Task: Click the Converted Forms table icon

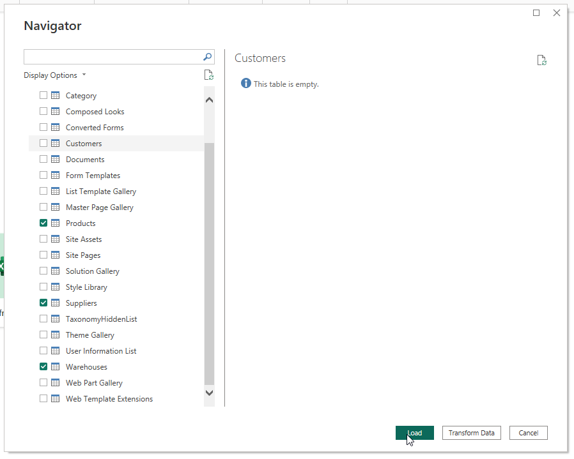Action: [x=55, y=127]
